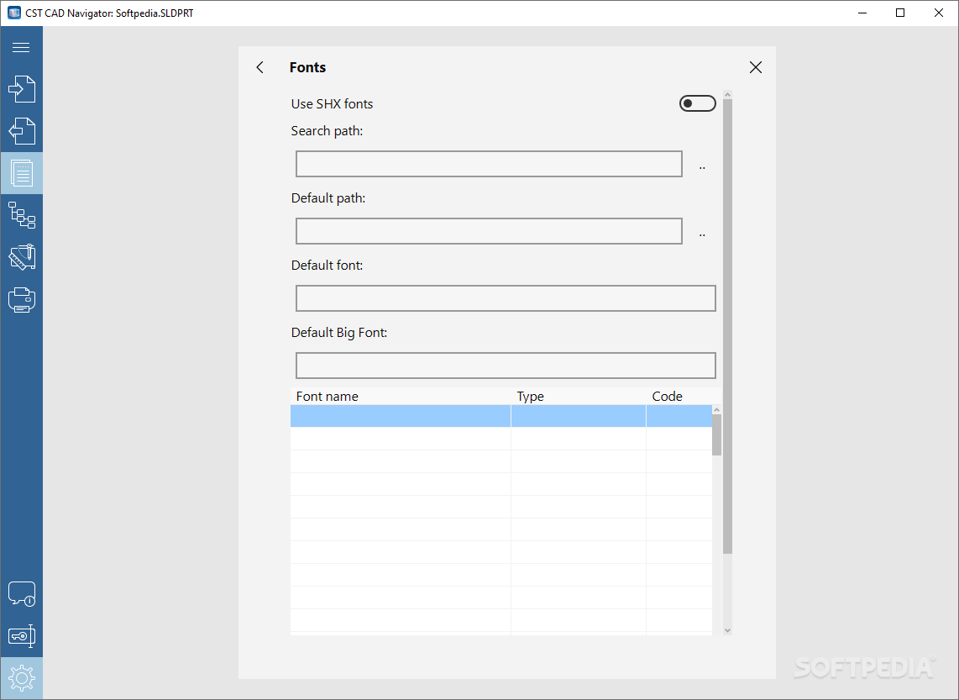Viewport: 959px width, 700px height.
Task: Open the settings gear sidebar icon
Action: coord(21,678)
